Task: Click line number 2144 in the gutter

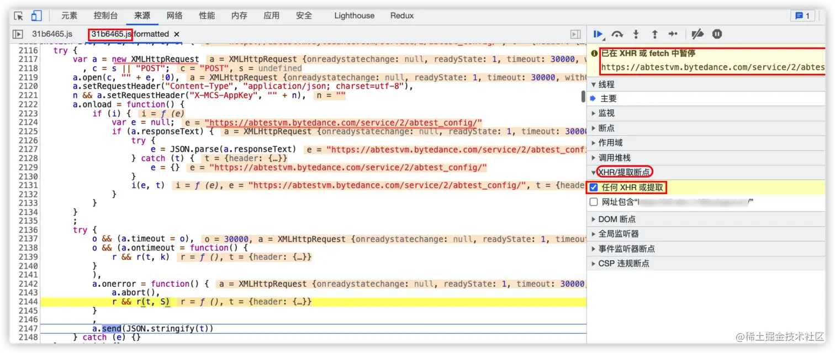Action: click(28, 302)
